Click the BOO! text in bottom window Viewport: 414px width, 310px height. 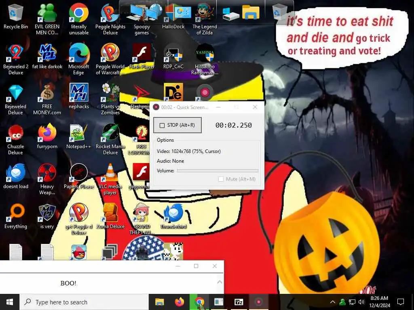point(68,283)
